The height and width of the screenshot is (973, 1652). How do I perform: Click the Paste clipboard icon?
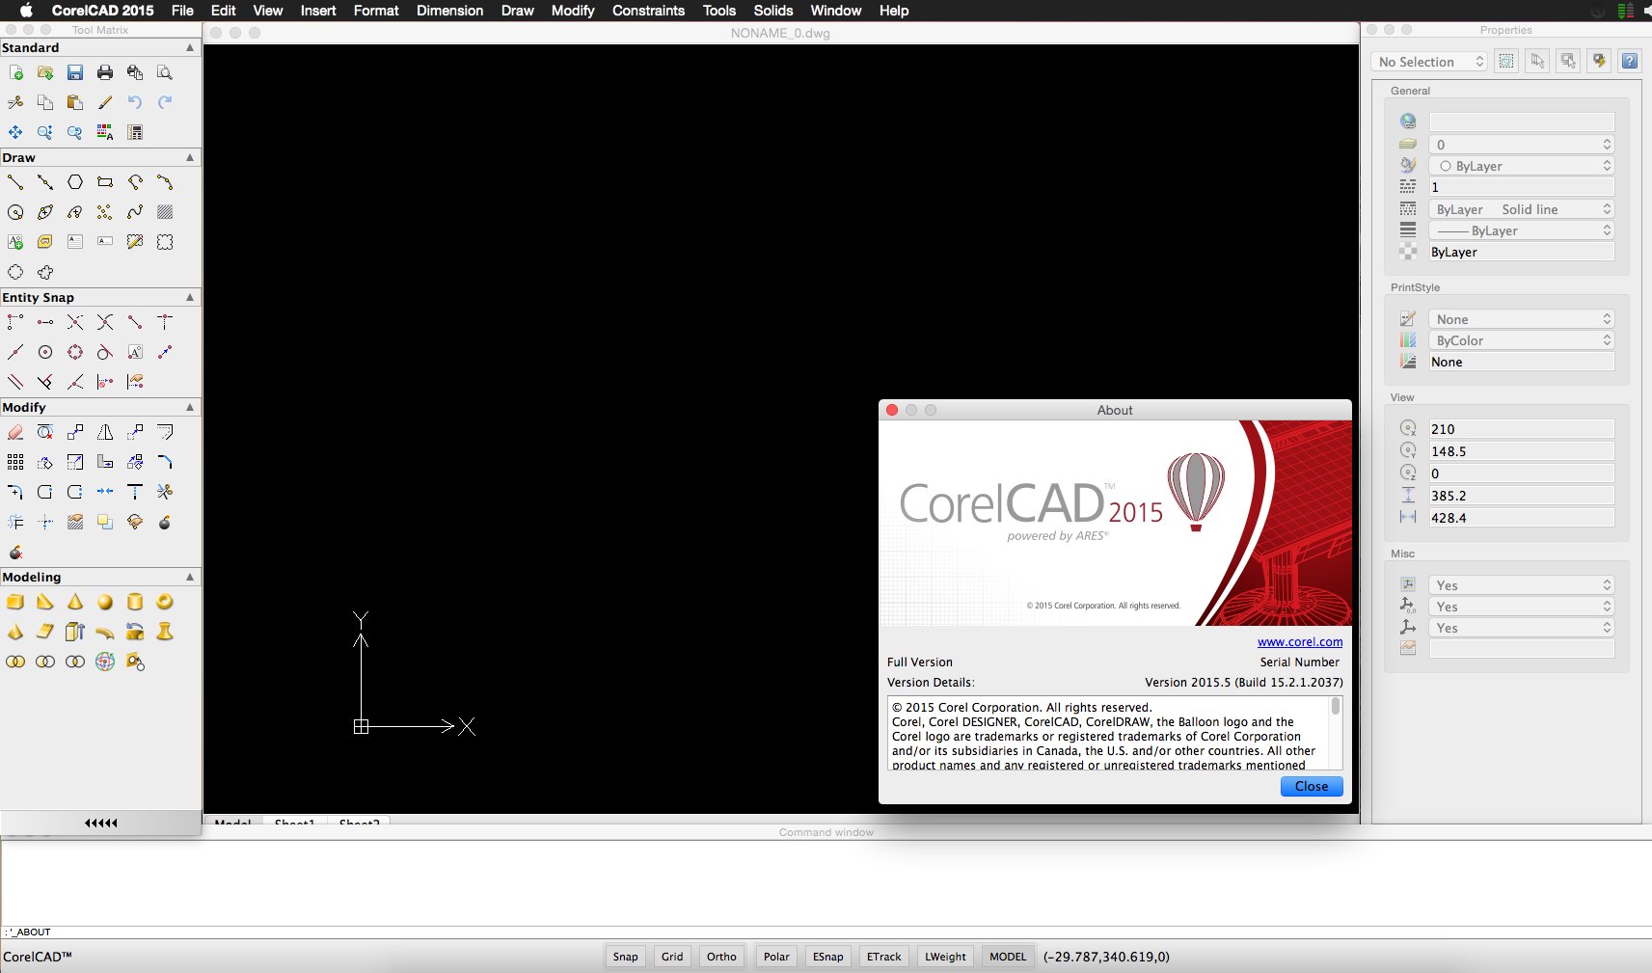tap(75, 102)
